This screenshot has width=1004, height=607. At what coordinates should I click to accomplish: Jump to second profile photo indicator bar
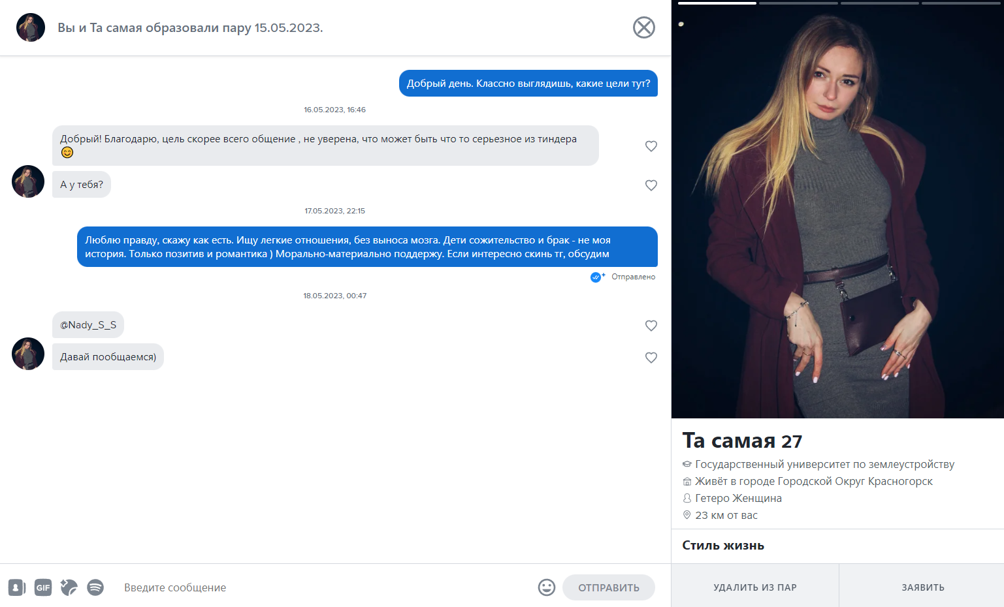click(x=798, y=3)
